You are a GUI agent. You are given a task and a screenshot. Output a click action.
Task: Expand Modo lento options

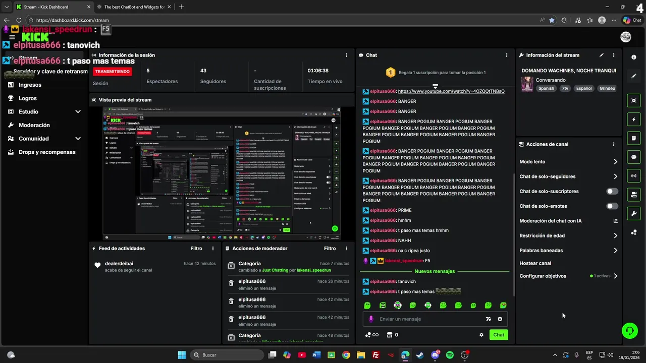pyautogui.click(x=615, y=162)
